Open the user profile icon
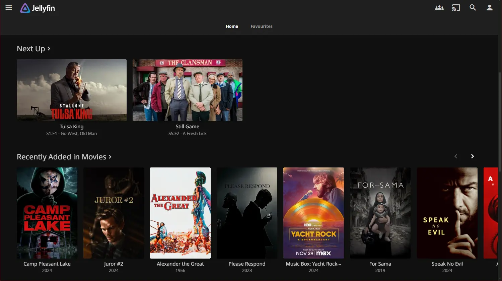502x281 pixels. (489, 8)
